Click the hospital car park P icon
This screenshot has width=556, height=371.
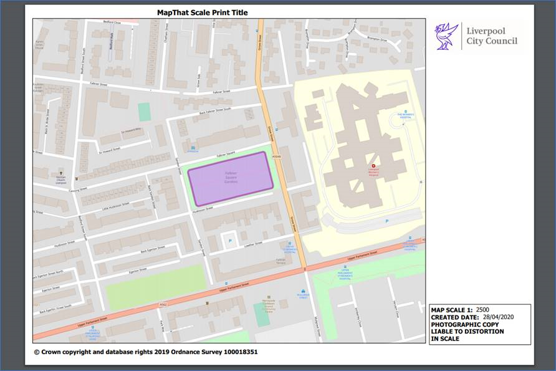[x=386, y=221]
